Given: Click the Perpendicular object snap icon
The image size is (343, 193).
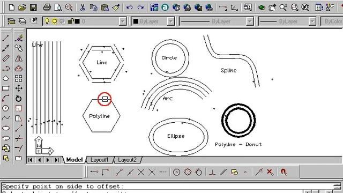Looking at the screenshot, I should 212,172.
